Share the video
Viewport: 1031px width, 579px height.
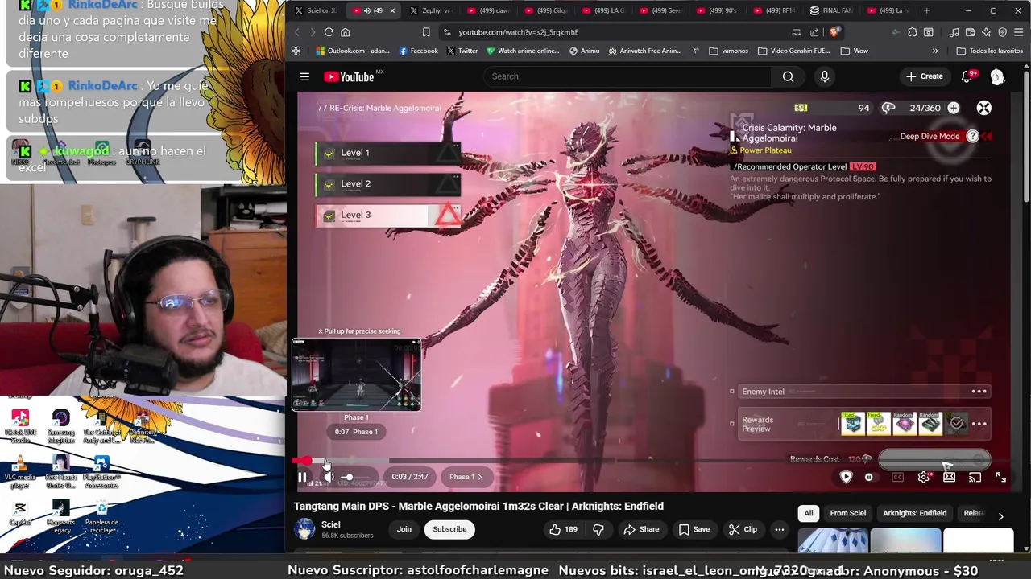tap(641, 529)
